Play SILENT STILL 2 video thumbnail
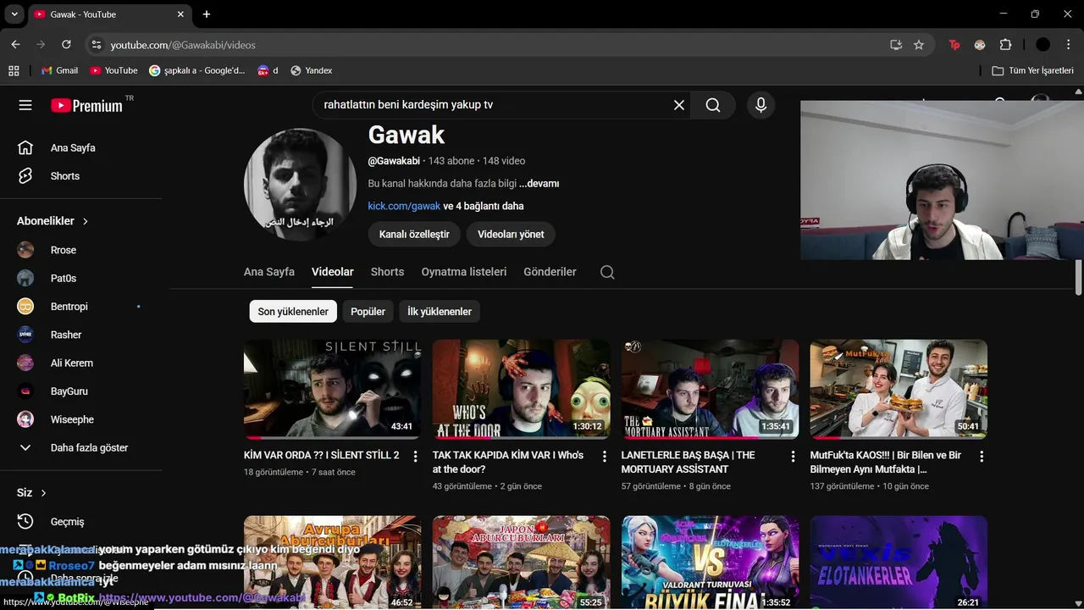The width and height of the screenshot is (1084, 610). (x=332, y=389)
